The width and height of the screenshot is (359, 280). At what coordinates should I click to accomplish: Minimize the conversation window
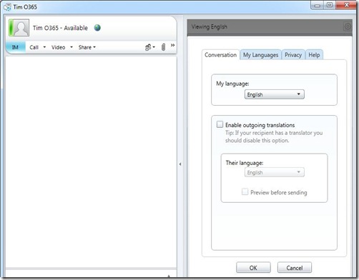317,5
